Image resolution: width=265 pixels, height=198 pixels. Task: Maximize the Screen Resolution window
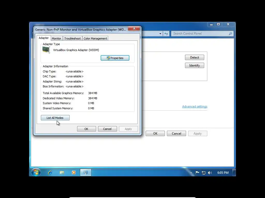click(x=218, y=24)
